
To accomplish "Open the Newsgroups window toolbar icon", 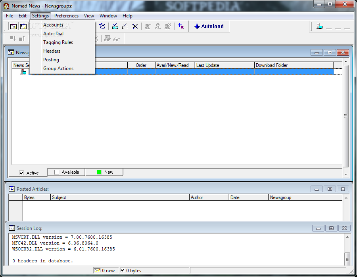I will [x=13, y=27].
